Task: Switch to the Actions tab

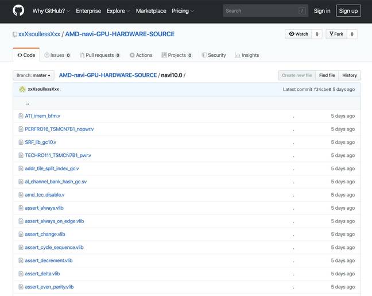Action: click(x=141, y=55)
